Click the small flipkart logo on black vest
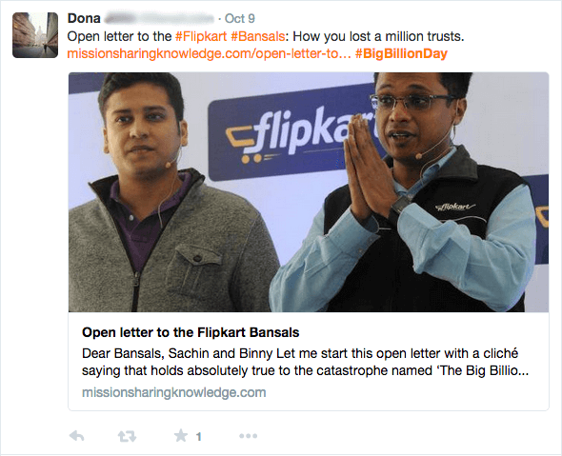This screenshot has height=456, width=562. coord(455,207)
